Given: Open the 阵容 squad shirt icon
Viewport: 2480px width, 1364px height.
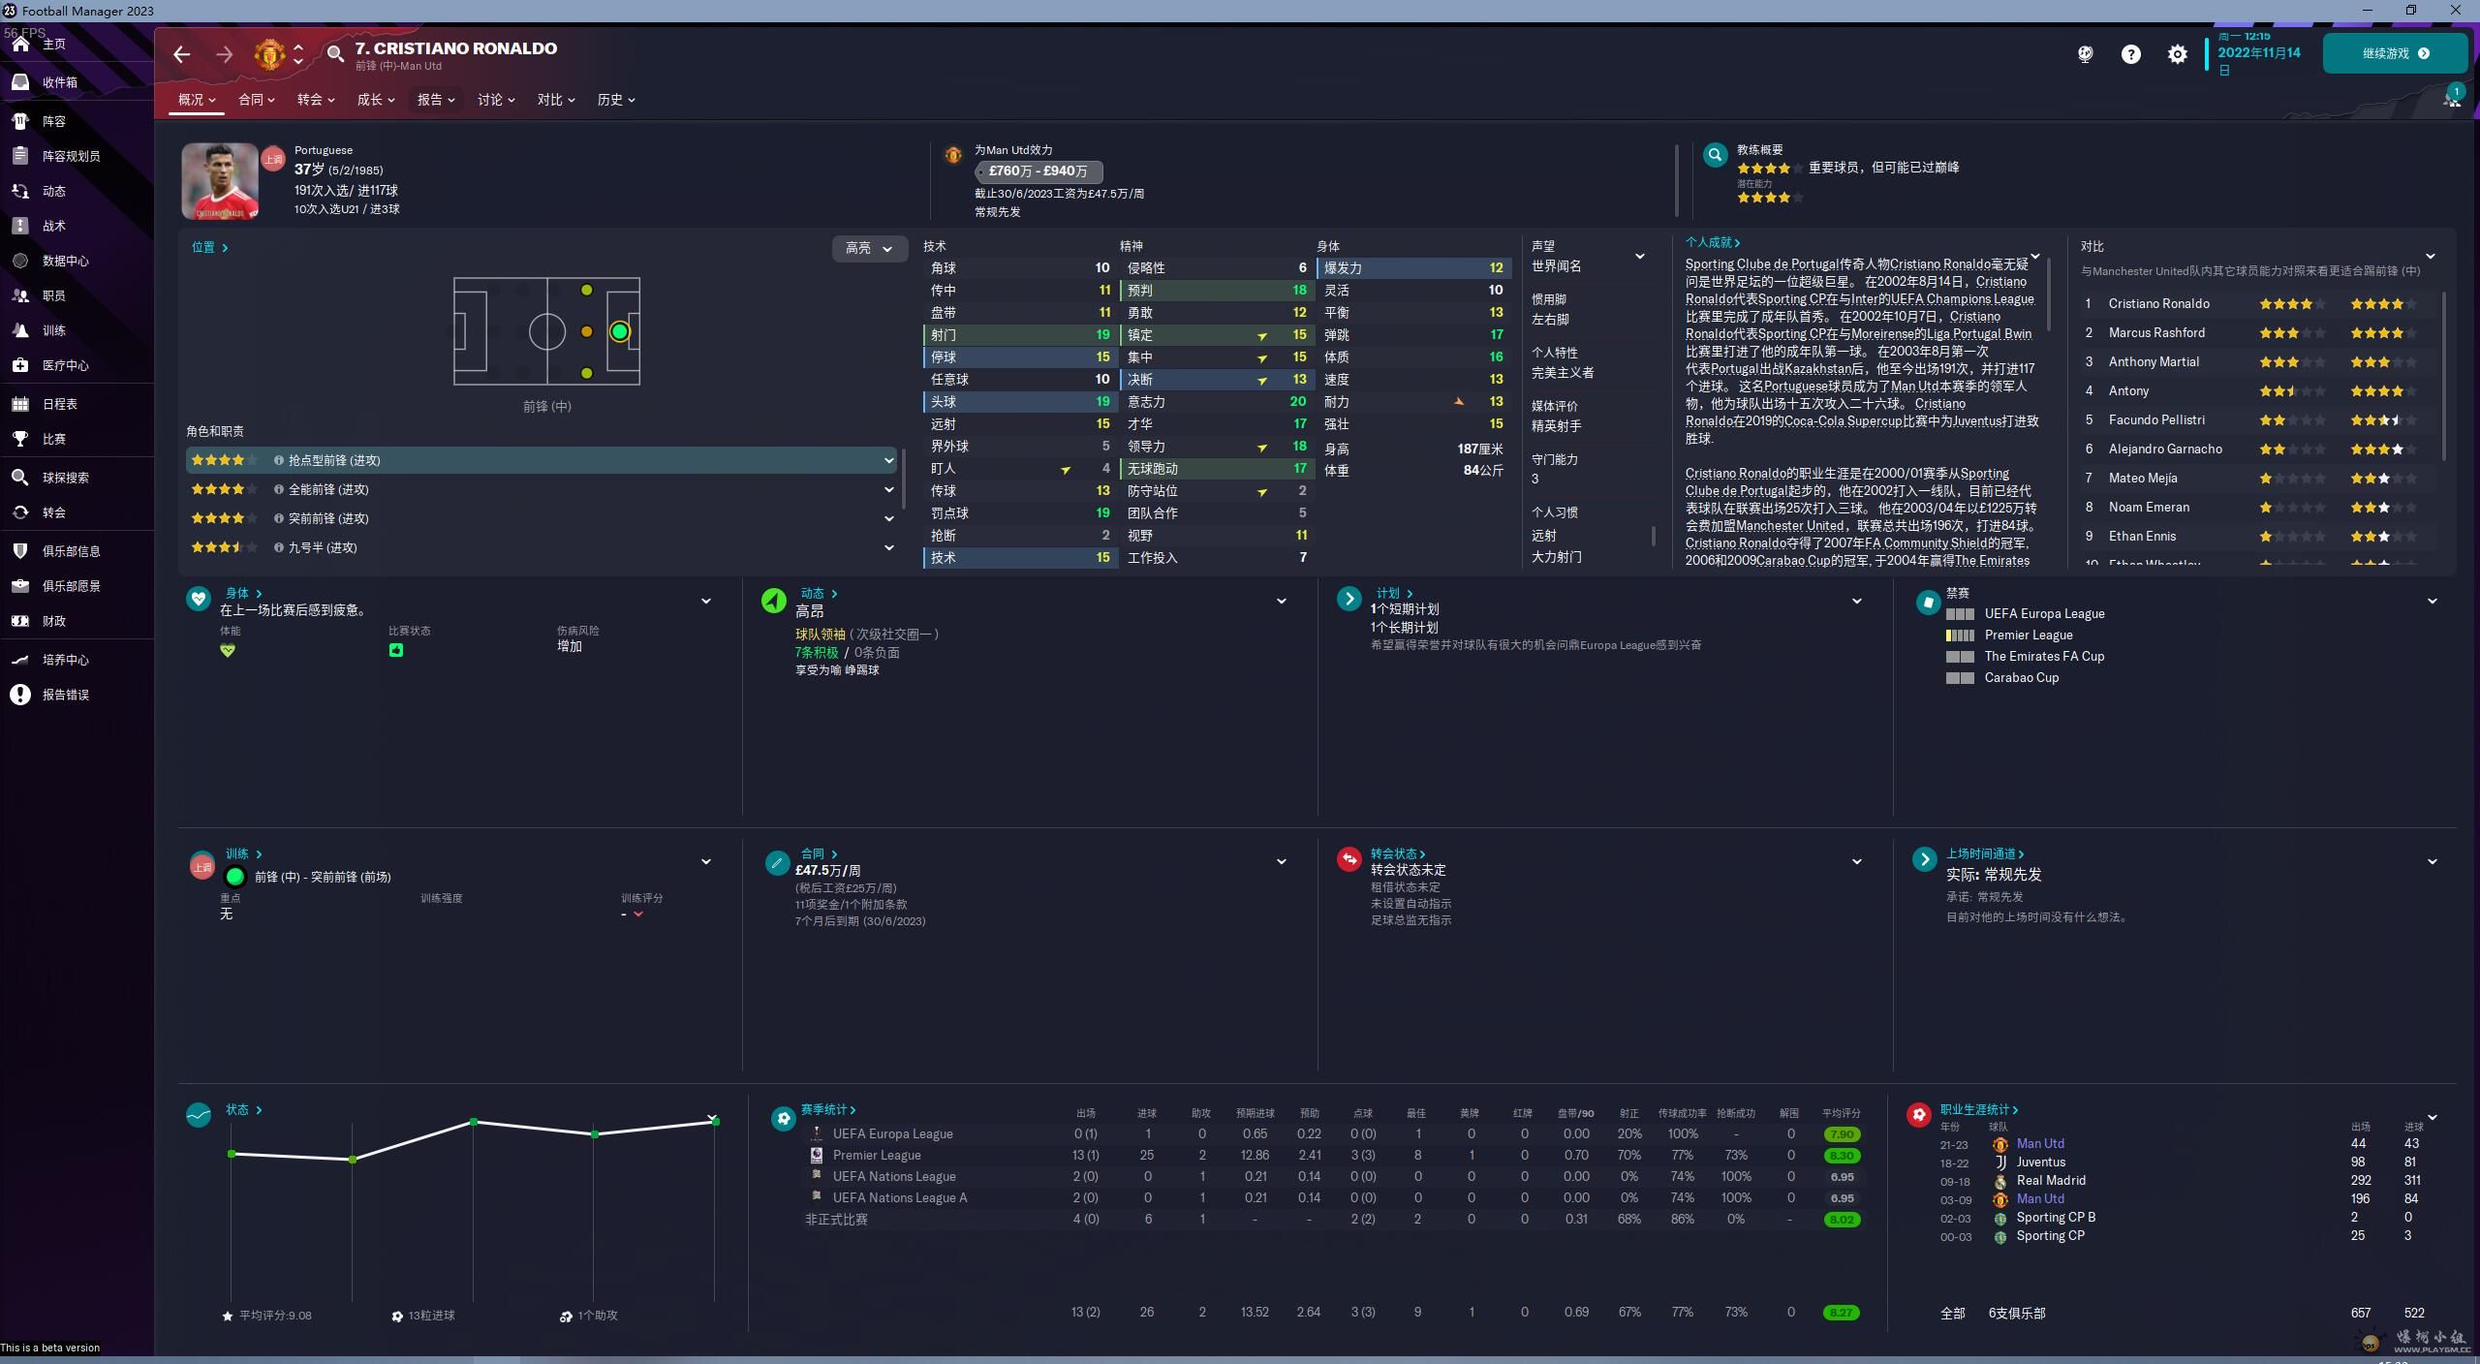Looking at the screenshot, I should 20,121.
